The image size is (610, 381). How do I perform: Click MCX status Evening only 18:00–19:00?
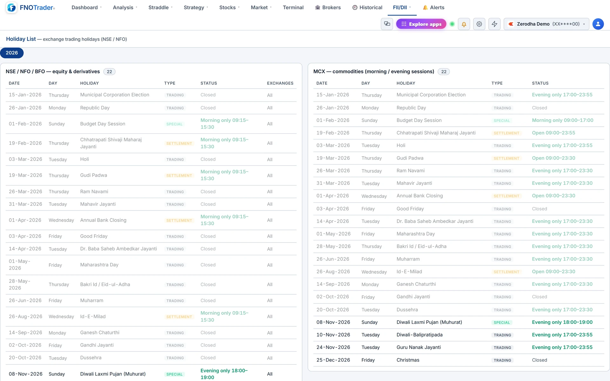coord(562,322)
